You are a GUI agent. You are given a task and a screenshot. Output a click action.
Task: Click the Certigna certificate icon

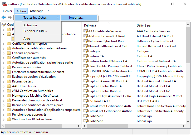[x=86, y=51]
